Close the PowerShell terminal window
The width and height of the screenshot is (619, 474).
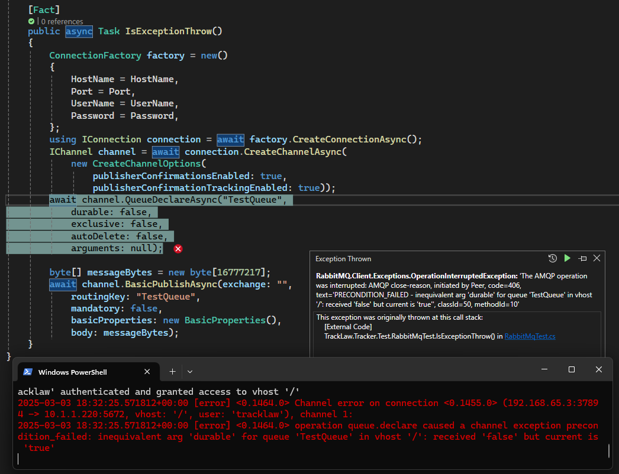pyautogui.click(x=598, y=369)
